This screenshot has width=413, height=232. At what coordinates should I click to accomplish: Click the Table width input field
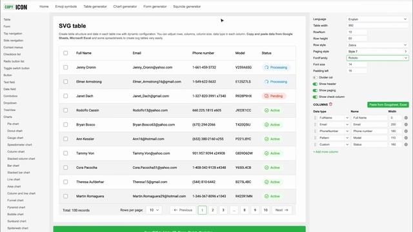[x=377, y=26]
